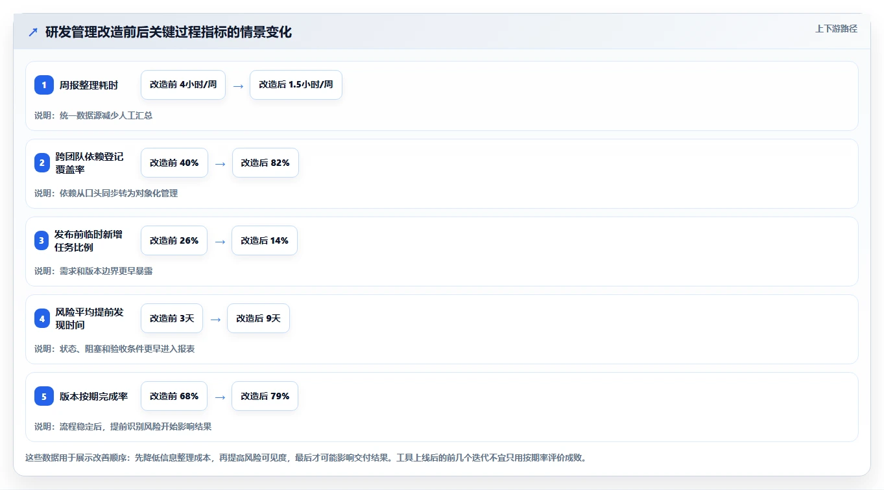Click the footer paragraph starting 这些数据用于展示改善顺序
The image size is (884, 490).
[306, 458]
